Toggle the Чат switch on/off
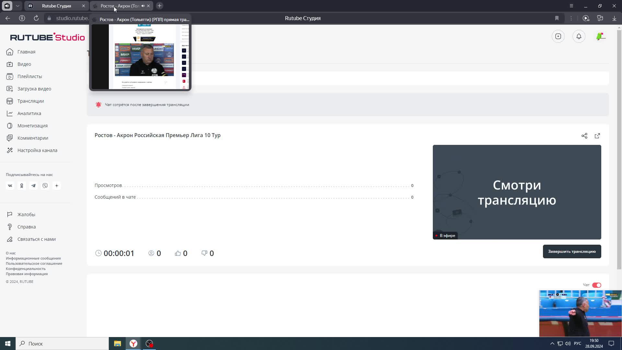 click(596, 285)
